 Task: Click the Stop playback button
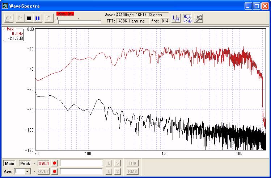click(29, 18)
